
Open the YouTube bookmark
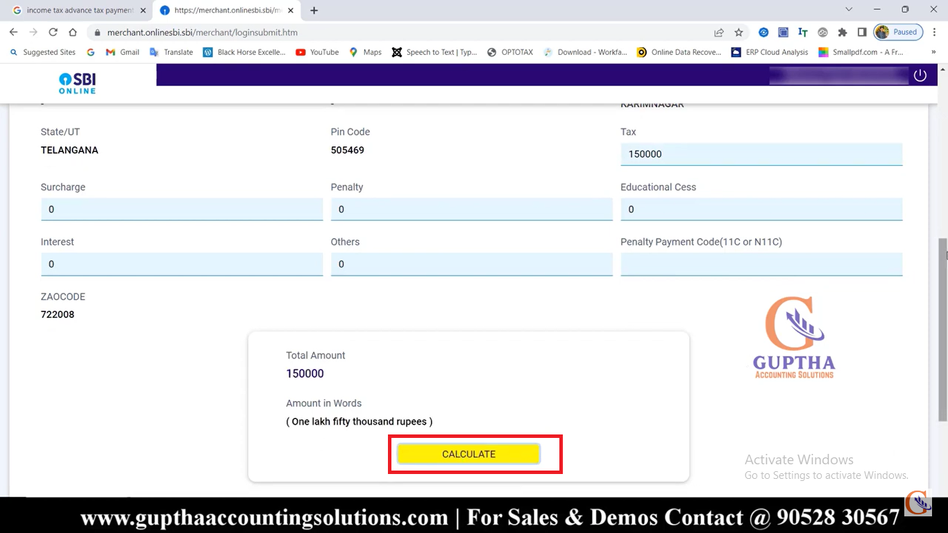317,52
